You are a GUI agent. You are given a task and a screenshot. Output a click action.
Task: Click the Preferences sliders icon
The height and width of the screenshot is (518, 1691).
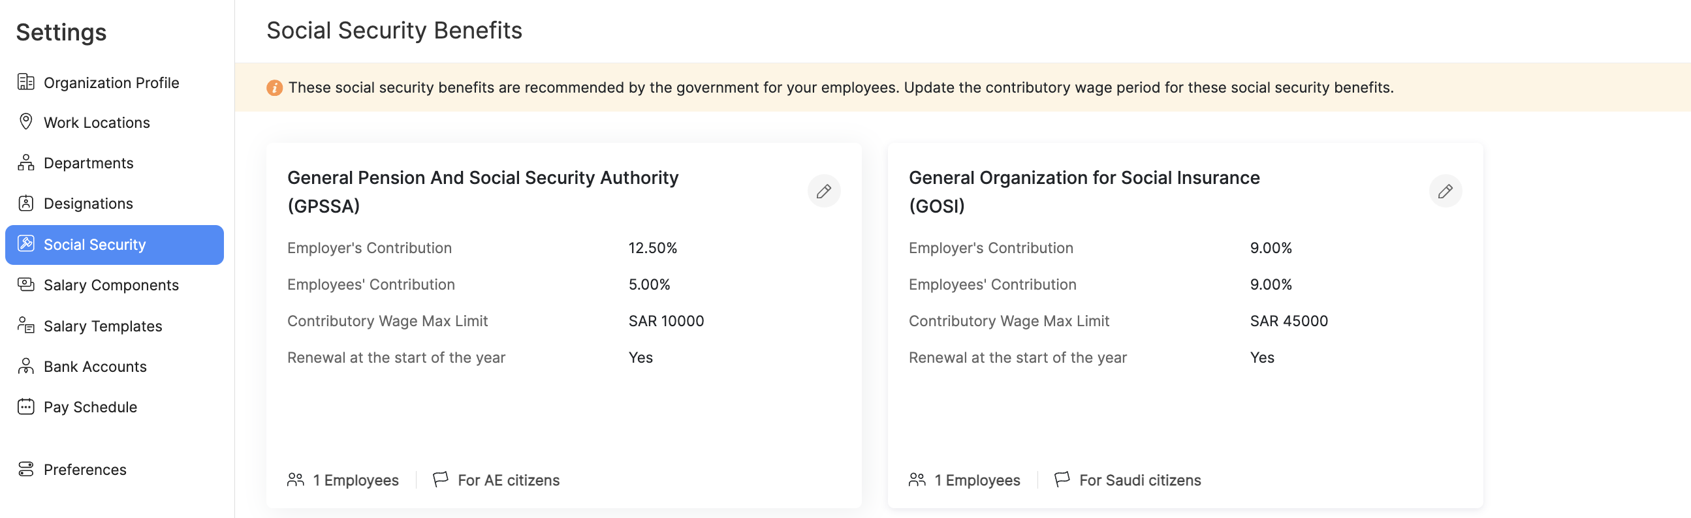click(25, 469)
